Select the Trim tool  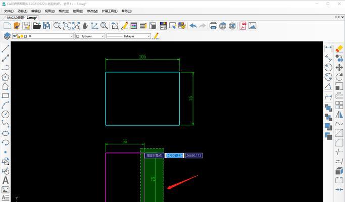pos(339,152)
